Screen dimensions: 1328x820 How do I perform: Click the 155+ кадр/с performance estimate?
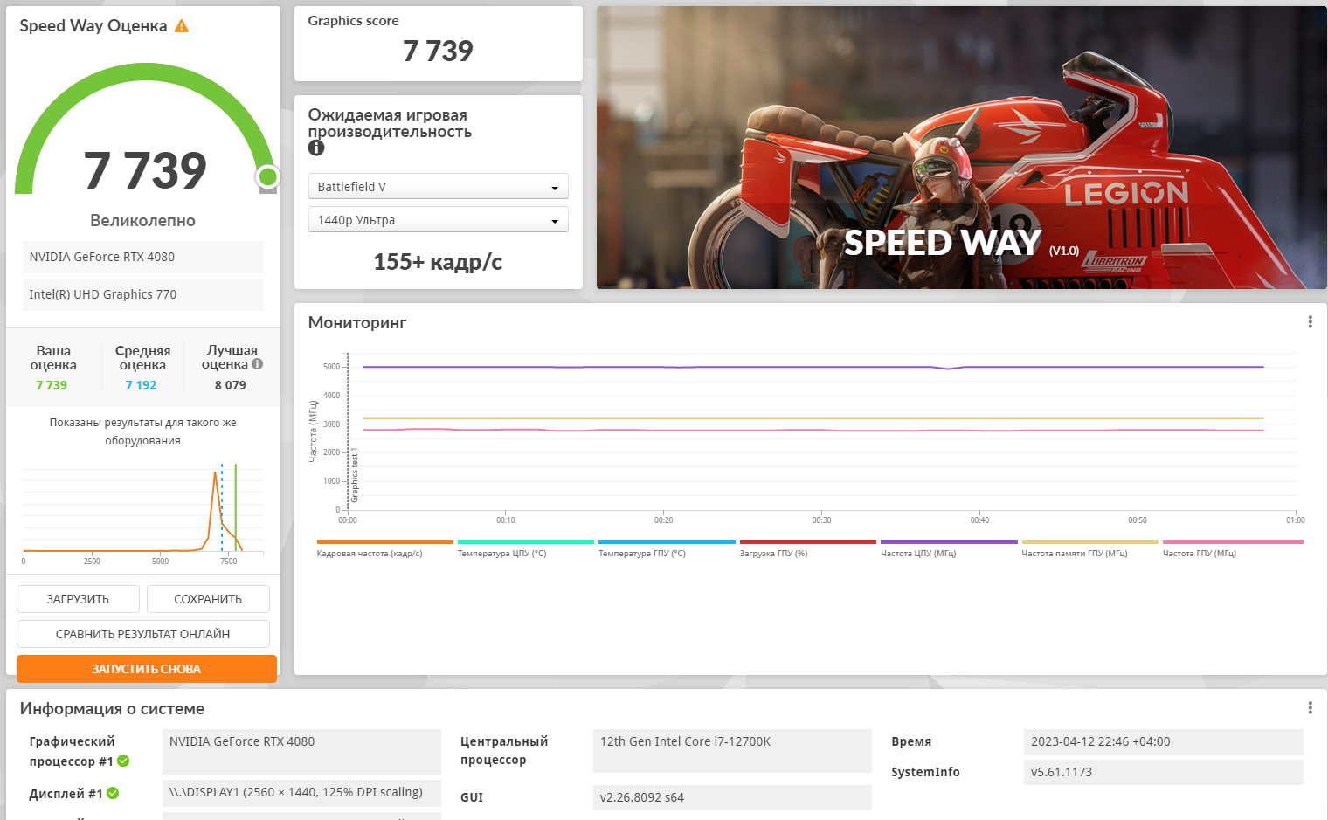point(438,262)
